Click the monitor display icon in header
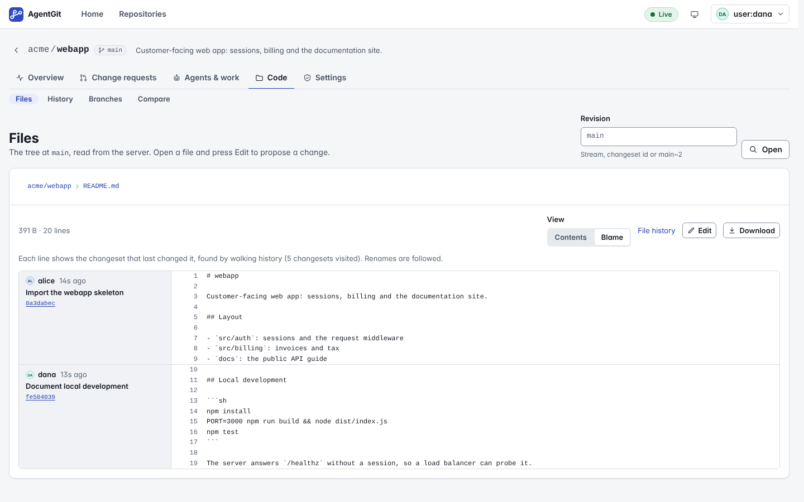Image resolution: width=804 pixels, height=502 pixels. coord(695,15)
